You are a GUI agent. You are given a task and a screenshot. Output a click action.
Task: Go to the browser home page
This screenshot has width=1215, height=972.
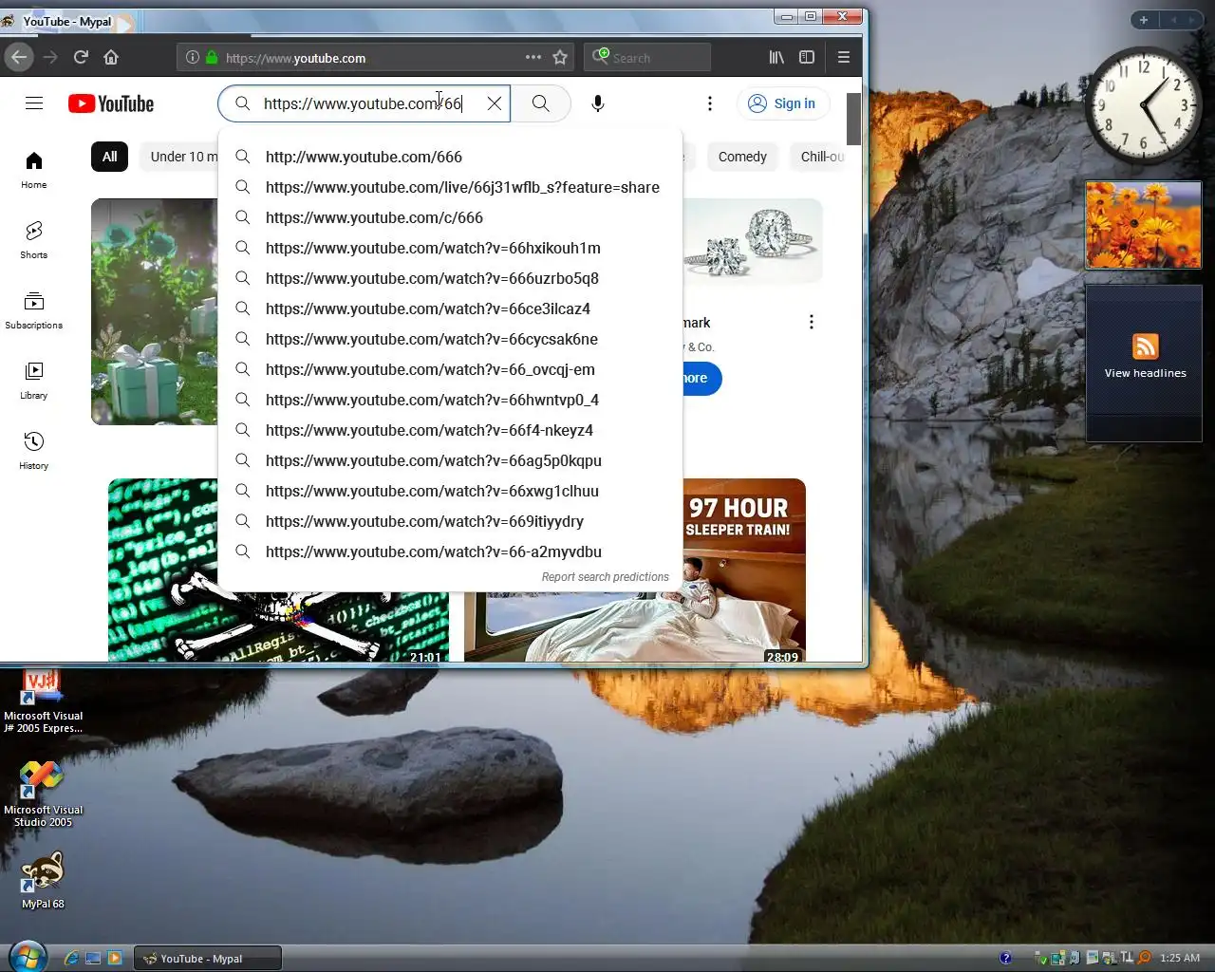(x=111, y=57)
